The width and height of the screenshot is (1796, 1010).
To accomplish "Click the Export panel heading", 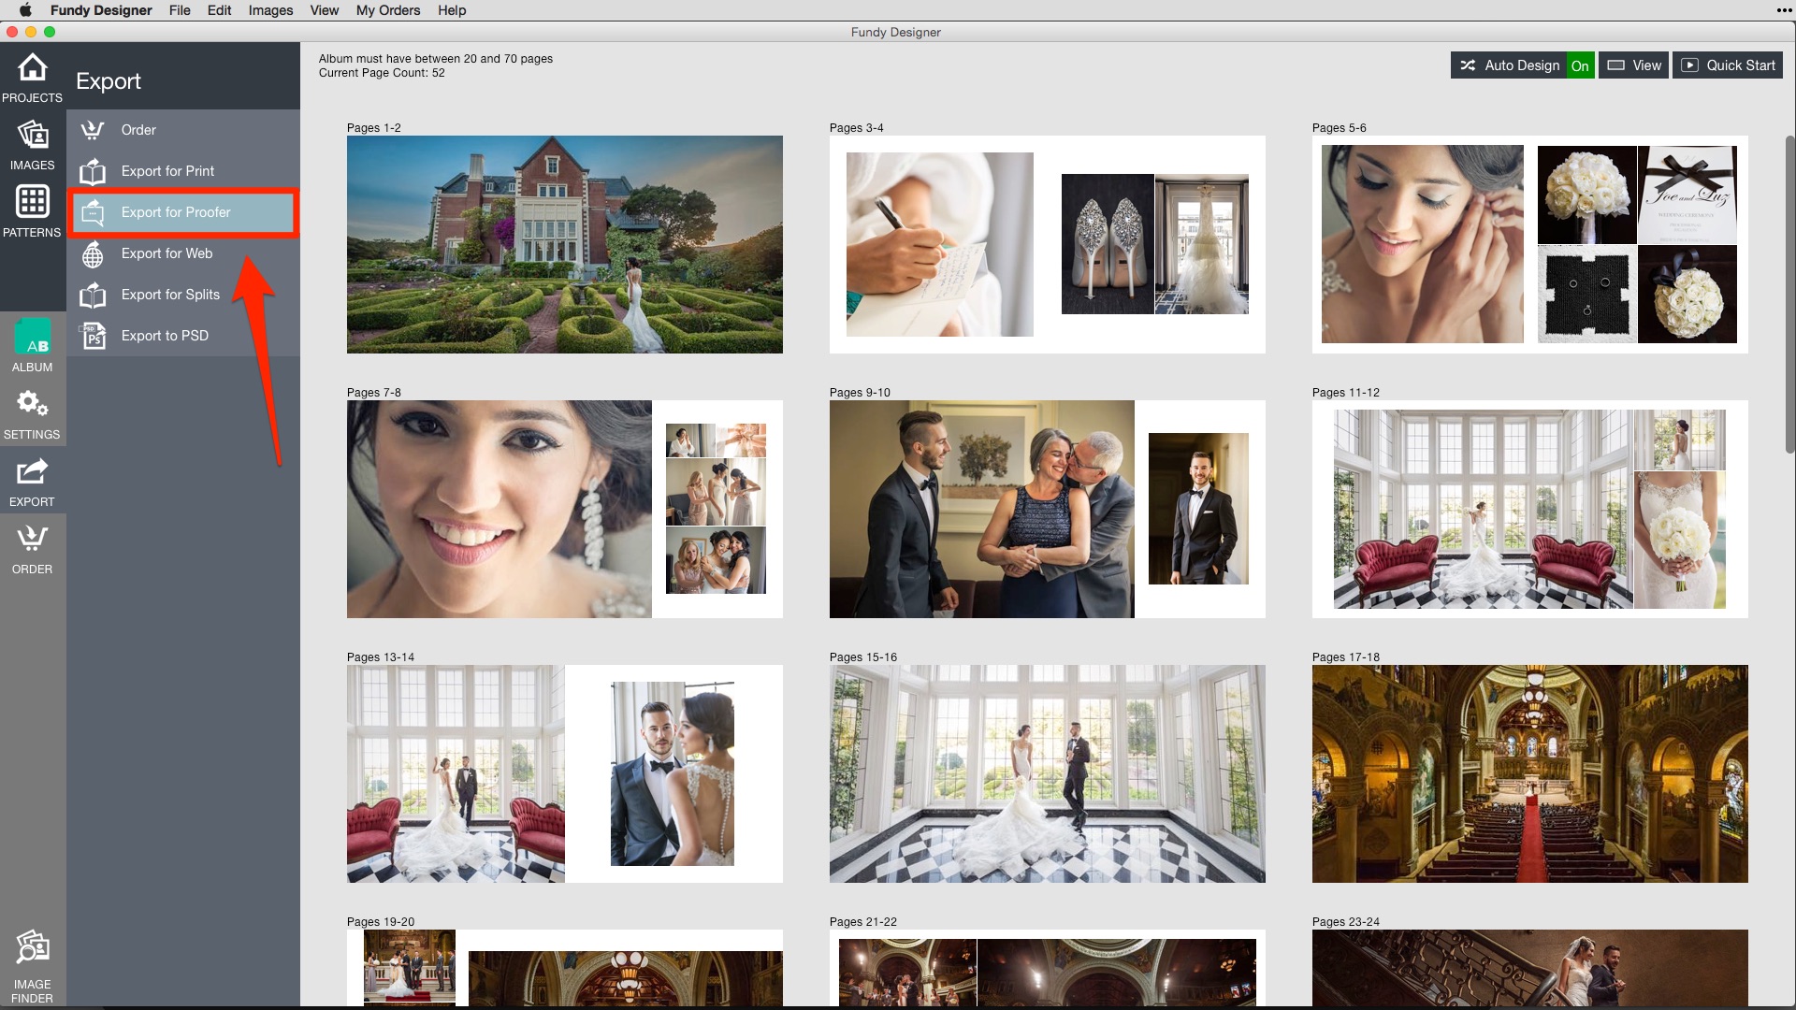I will (109, 81).
